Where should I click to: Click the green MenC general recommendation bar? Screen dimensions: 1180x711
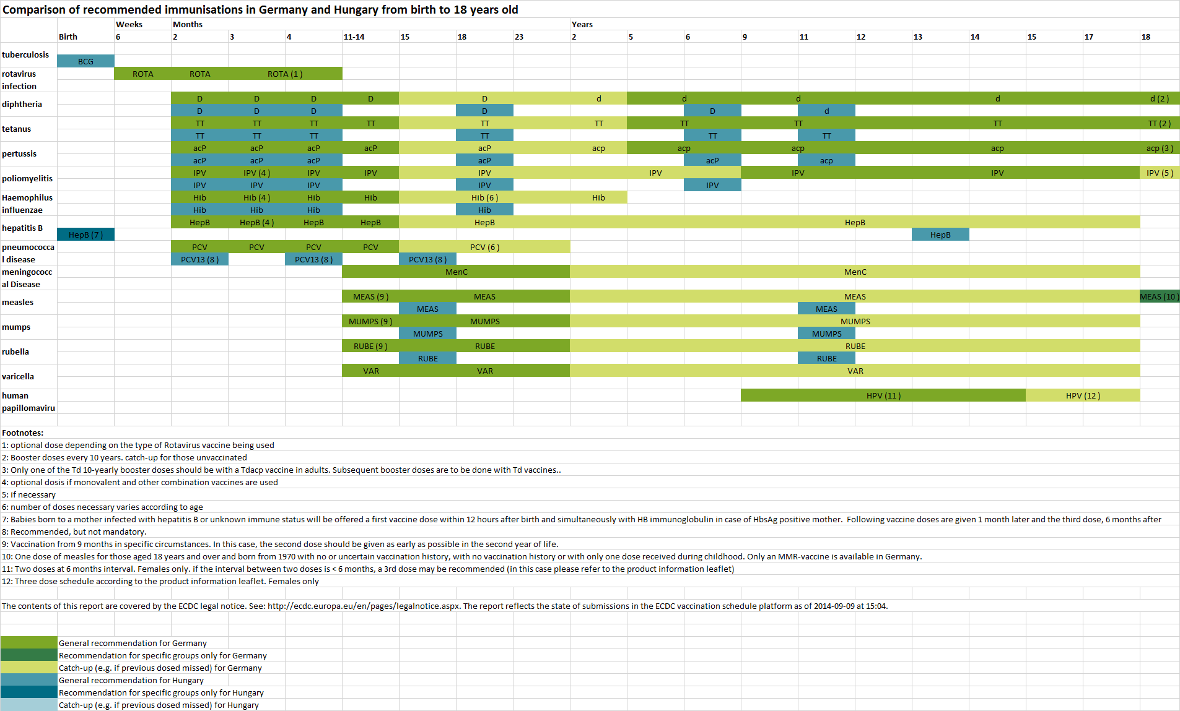(456, 272)
